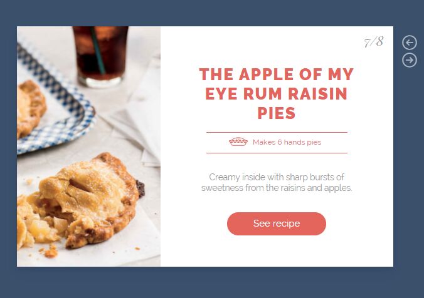The height and width of the screenshot is (298, 424).
Task: Go to previous recipe with left arrow
Action: pyautogui.click(x=410, y=43)
